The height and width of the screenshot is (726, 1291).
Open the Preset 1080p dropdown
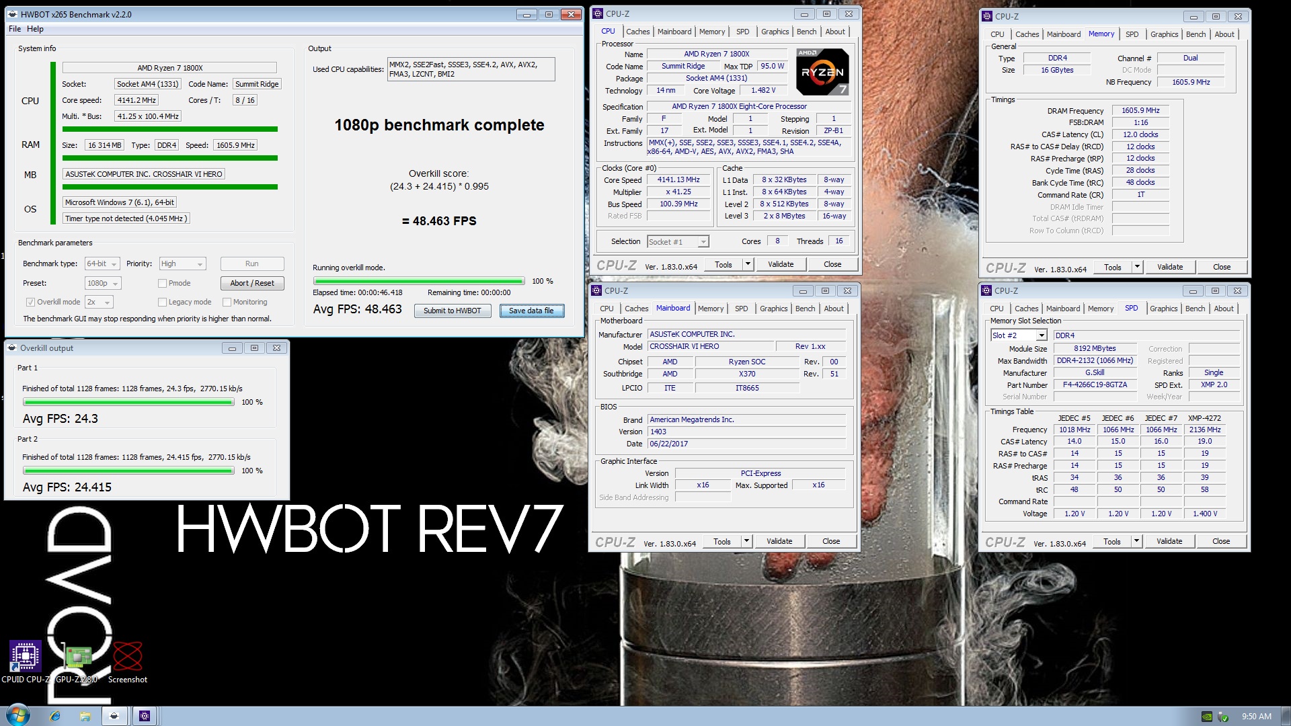[103, 283]
